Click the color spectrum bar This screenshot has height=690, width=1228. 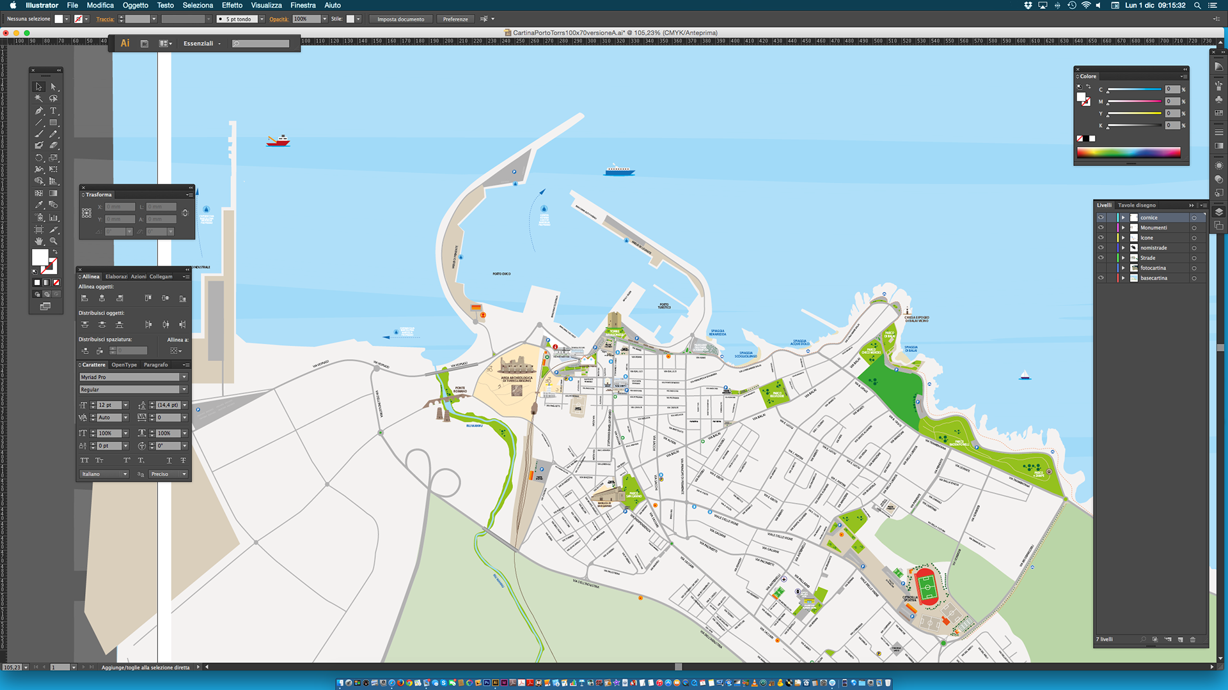1128,152
